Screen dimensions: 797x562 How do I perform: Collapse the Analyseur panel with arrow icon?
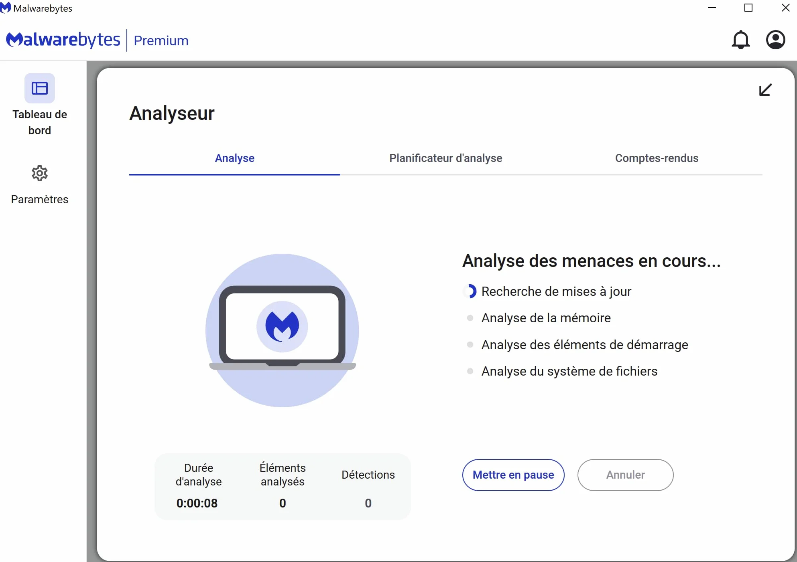click(765, 90)
